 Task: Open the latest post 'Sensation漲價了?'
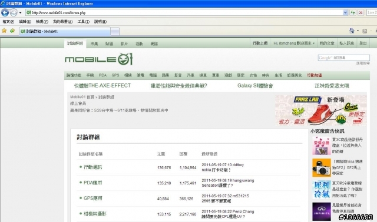(217, 186)
